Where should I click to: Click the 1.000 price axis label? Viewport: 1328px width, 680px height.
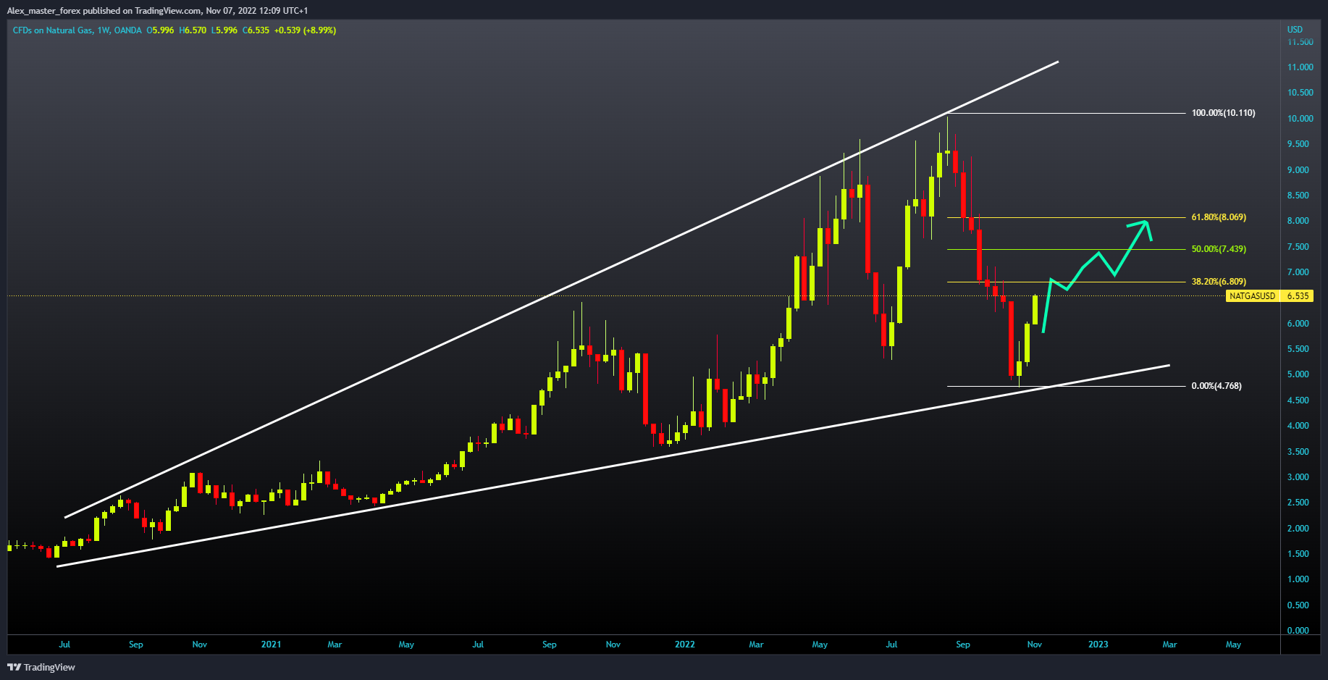pyautogui.click(x=1298, y=579)
